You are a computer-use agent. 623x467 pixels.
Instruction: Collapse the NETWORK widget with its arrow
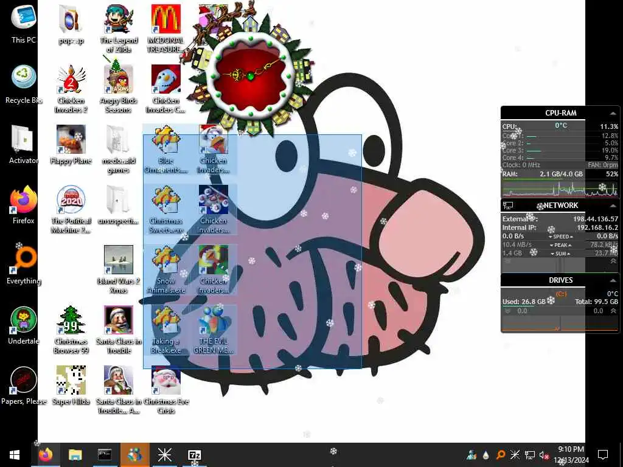click(613, 206)
